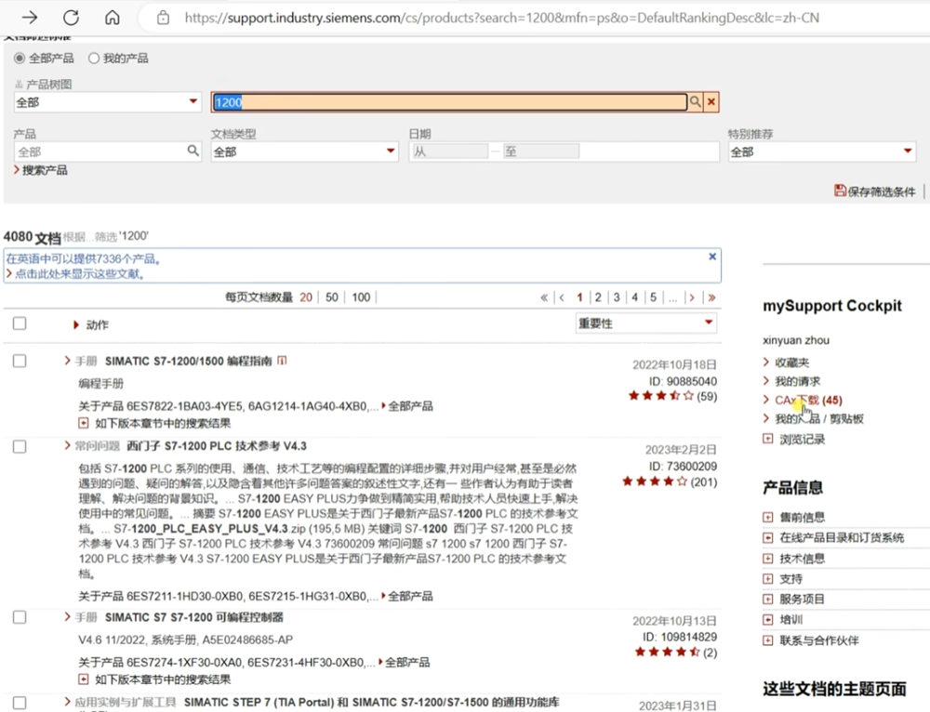Go to browser home page icon

point(112,18)
